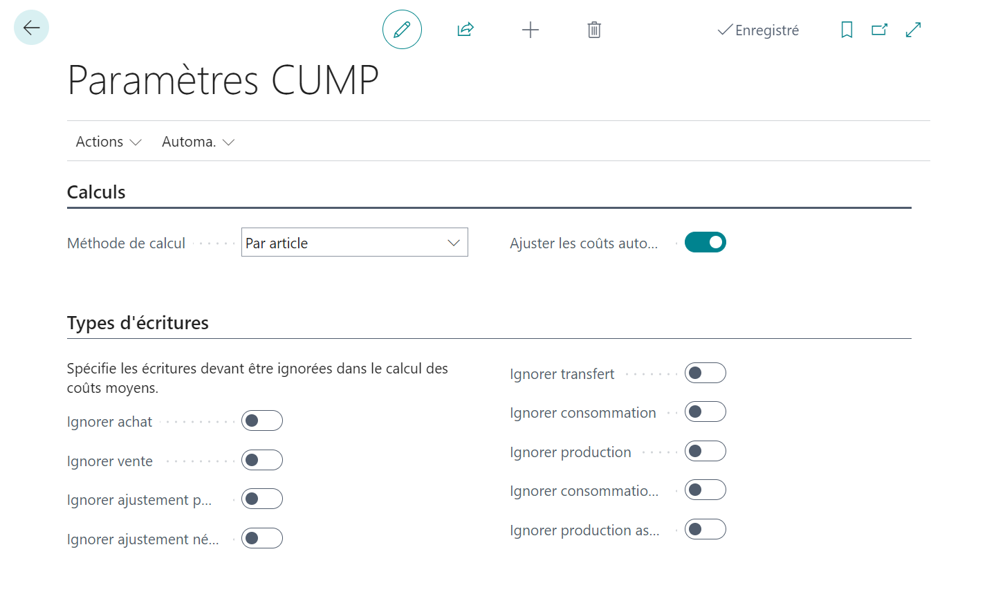Click the Ignorer production label

[x=571, y=452]
